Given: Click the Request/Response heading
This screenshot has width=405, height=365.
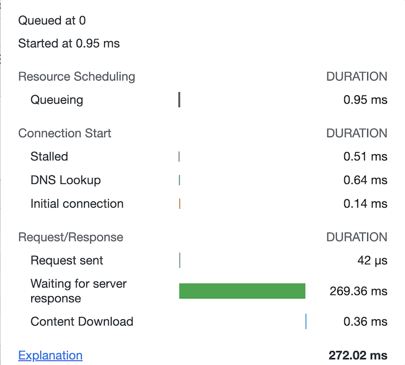Looking at the screenshot, I should (x=71, y=237).
